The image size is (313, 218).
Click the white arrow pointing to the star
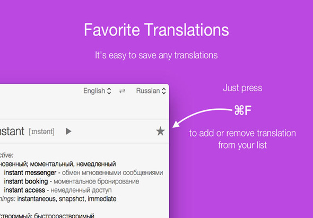point(202,118)
